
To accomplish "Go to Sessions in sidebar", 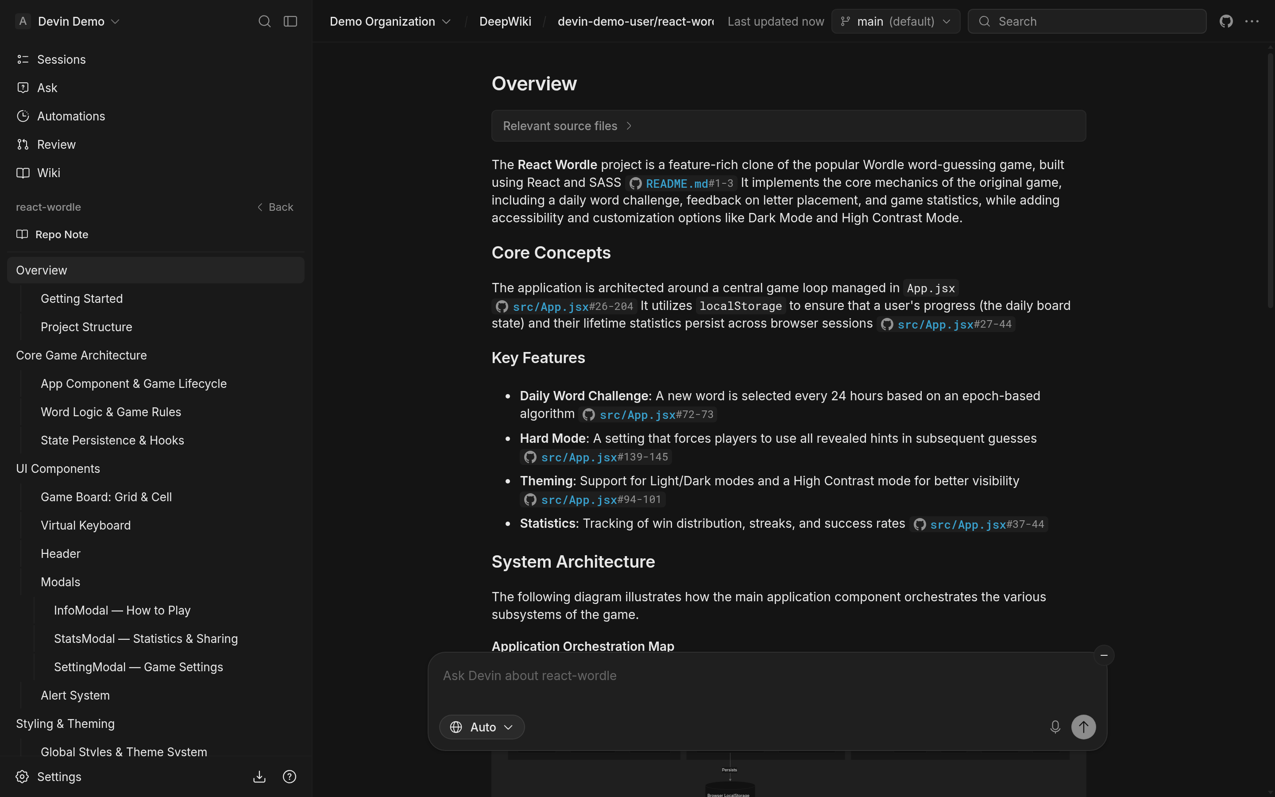I will (155, 60).
